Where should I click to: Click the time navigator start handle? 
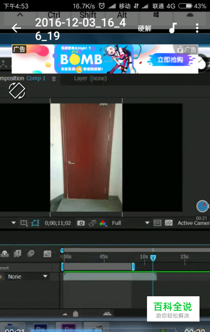pos(62,250)
